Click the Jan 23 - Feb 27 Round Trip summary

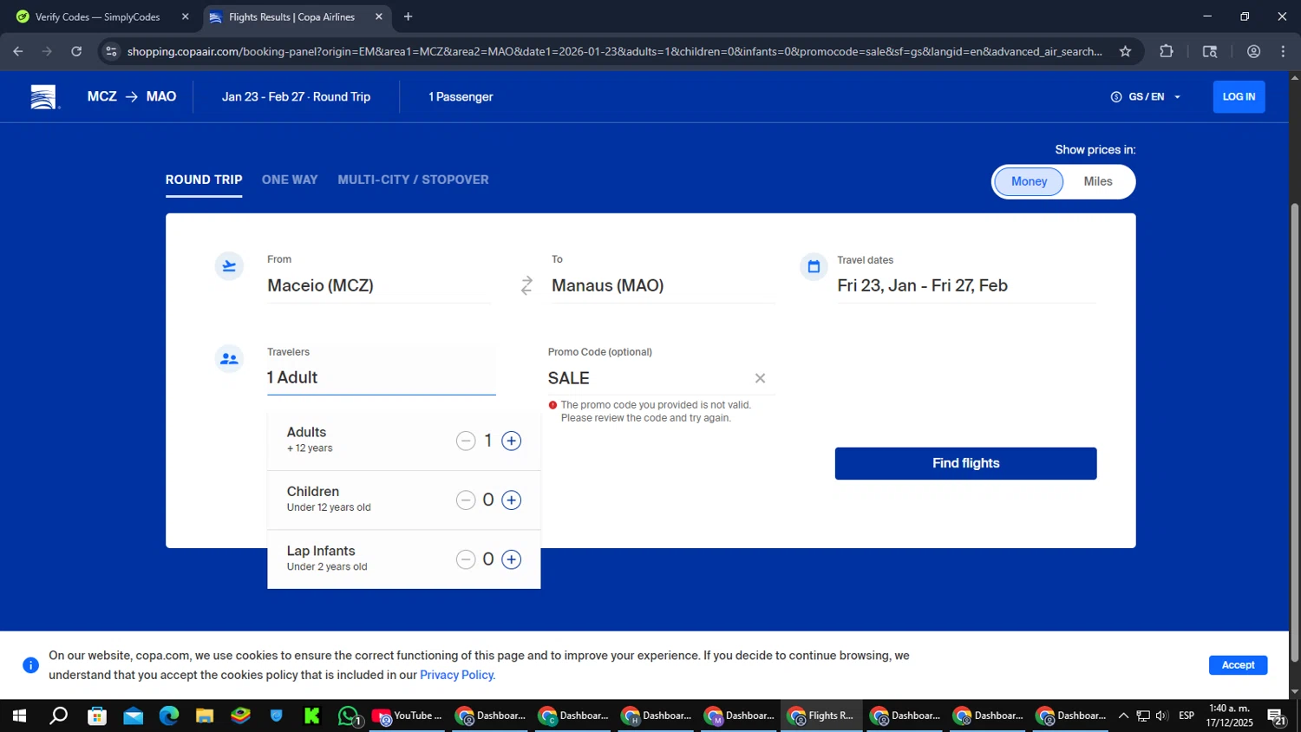point(296,97)
